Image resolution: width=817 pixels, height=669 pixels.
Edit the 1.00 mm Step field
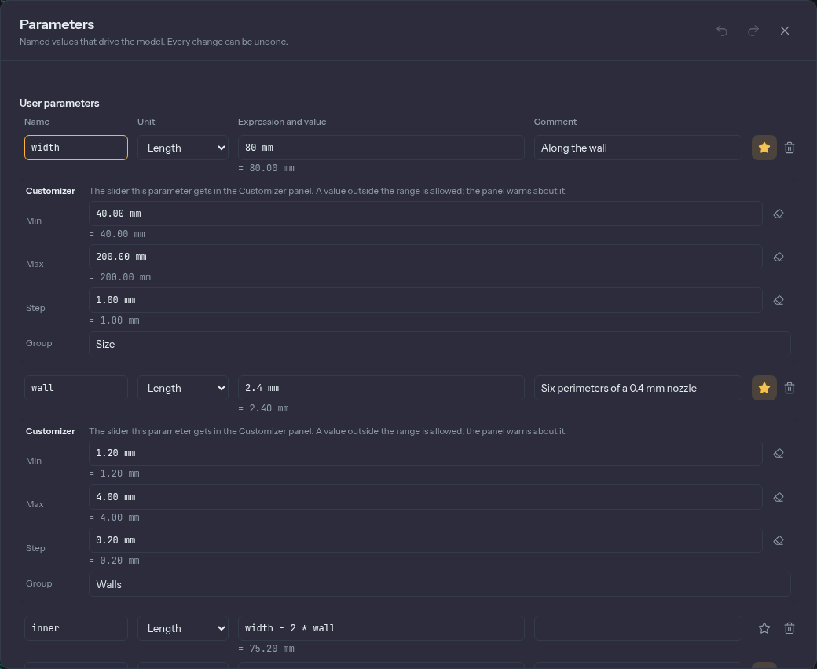tap(425, 300)
